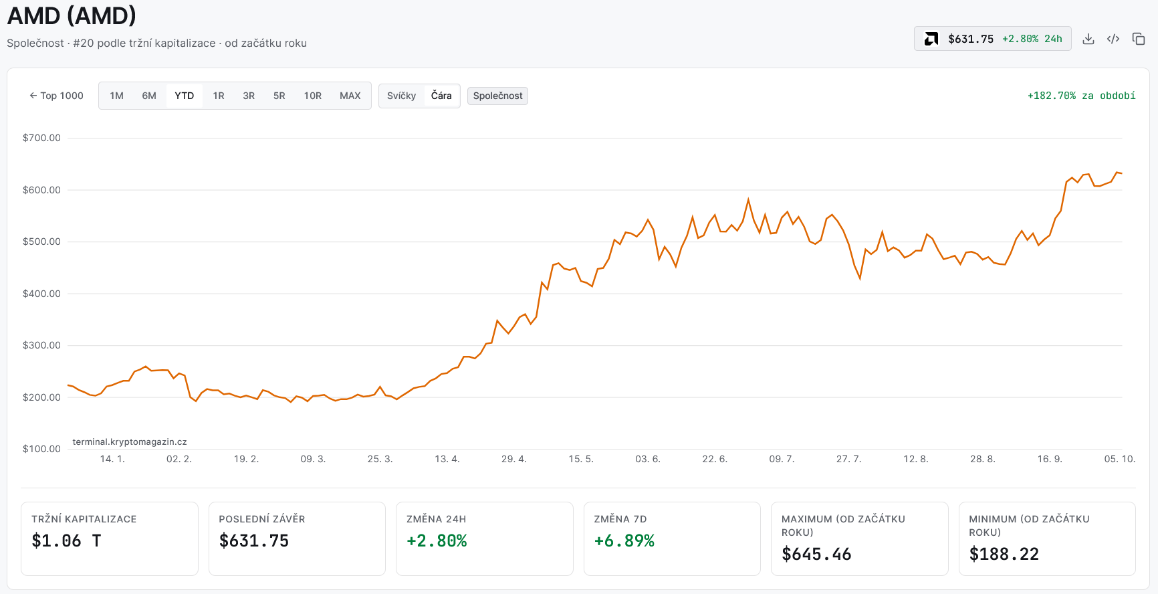The width and height of the screenshot is (1158, 594).
Task: Click the $100.00 axis label
Action: pos(41,449)
